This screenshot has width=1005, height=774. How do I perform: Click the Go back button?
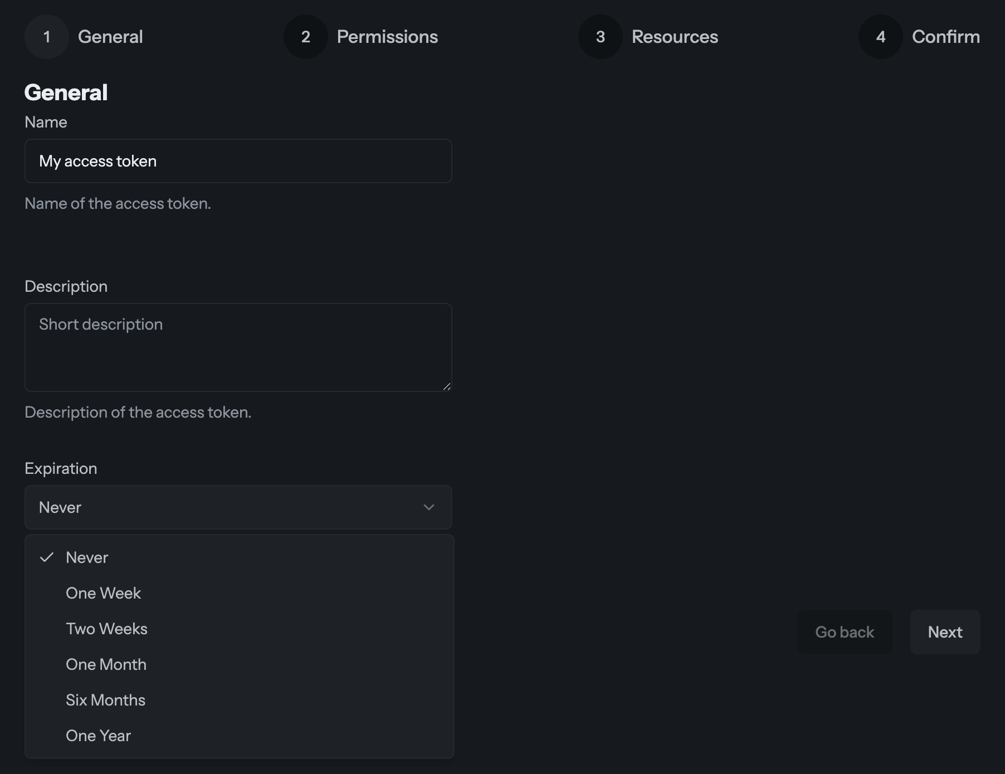point(845,632)
